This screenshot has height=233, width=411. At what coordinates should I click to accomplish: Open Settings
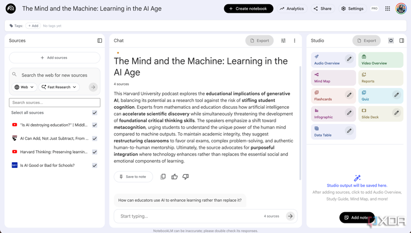point(352,9)
